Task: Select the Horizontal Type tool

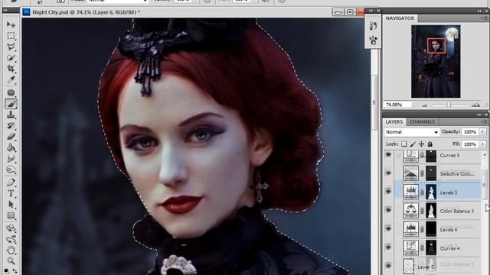Action: coord(11,193)
